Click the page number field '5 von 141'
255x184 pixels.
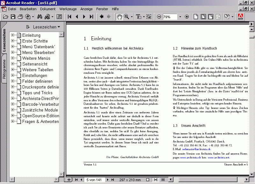(94, 180)
